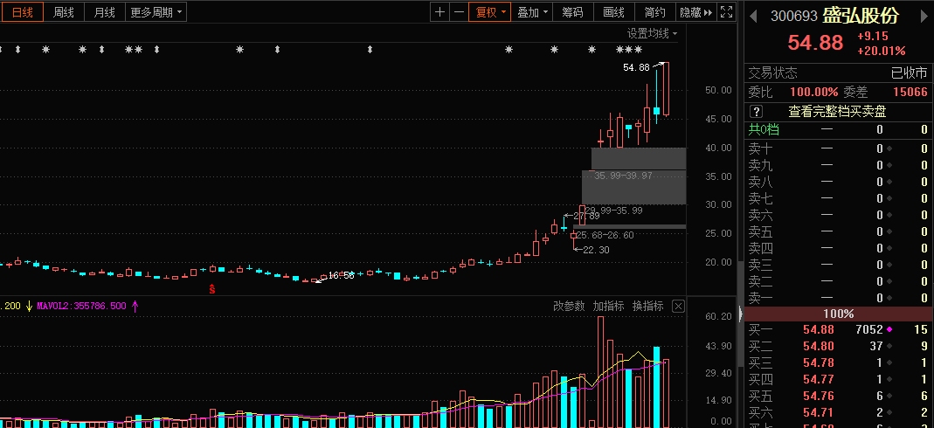Click the magenta up arrow after MAVOL2 value

[135, 306]
